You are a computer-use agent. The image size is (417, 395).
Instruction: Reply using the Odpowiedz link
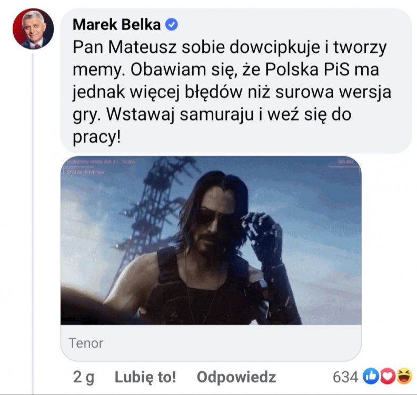coord(236,377)
